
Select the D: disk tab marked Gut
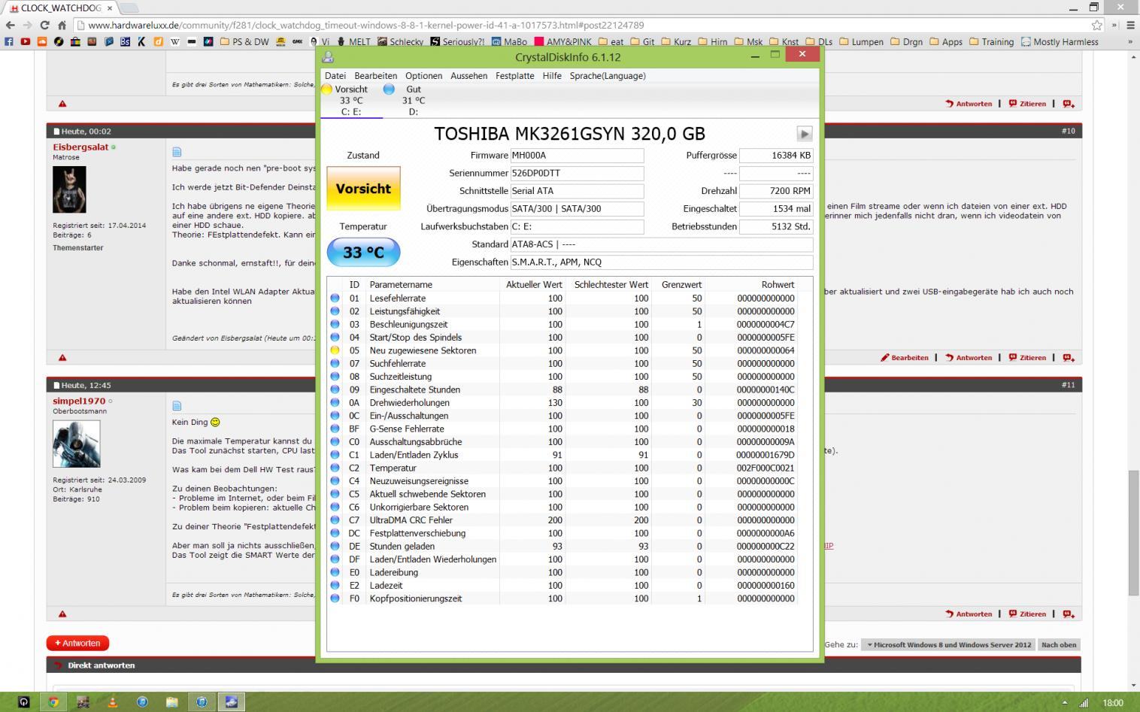click(414, 100)
